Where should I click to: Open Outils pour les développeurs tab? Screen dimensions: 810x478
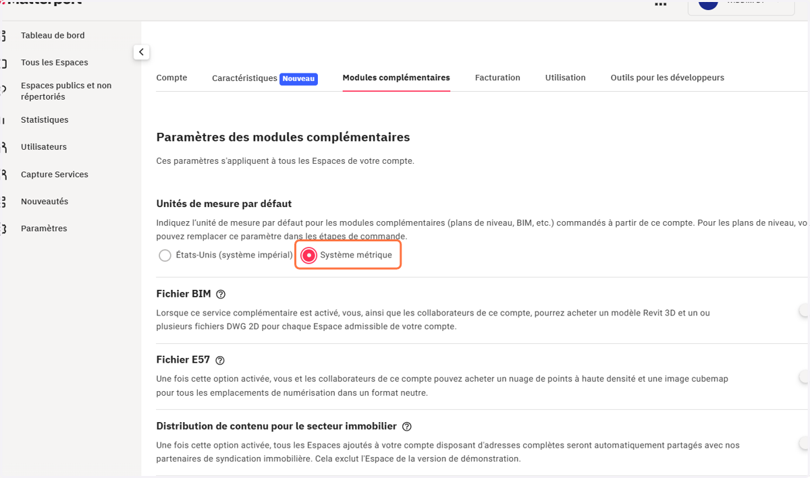coord(668,78)
